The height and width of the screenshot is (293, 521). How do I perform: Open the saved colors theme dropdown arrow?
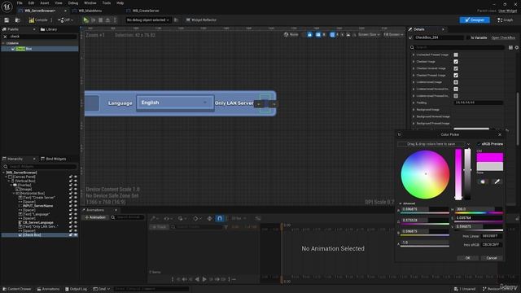point(469,144)
